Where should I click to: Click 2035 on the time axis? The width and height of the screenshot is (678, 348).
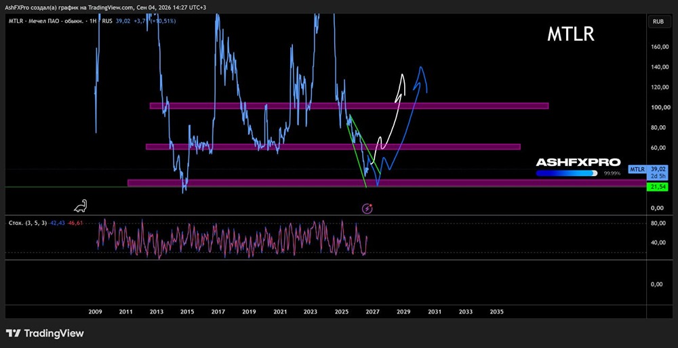coord(496,311)
